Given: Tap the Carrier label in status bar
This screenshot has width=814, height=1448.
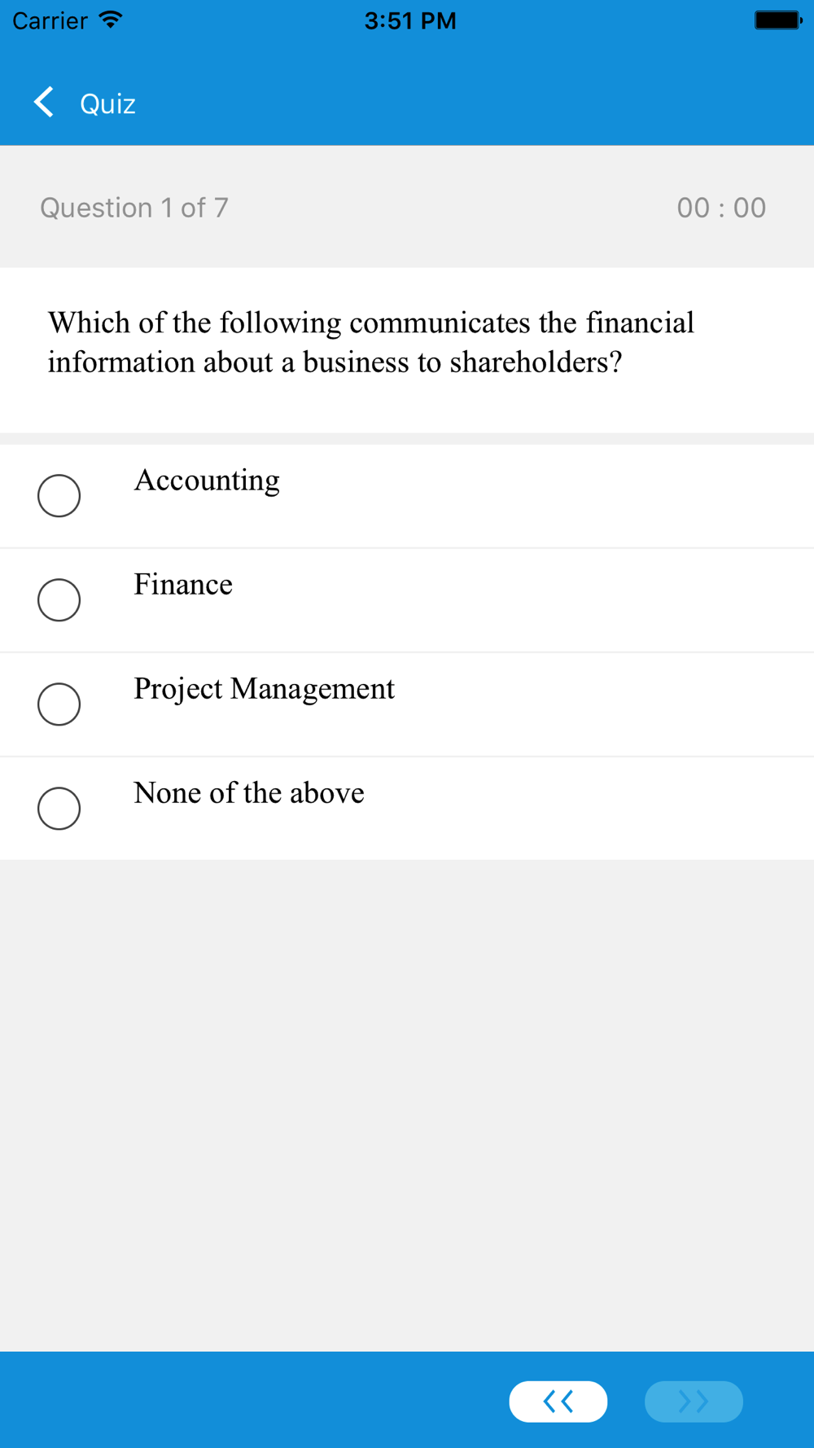Looking at the screenshot, I should [x=50, y=20].
